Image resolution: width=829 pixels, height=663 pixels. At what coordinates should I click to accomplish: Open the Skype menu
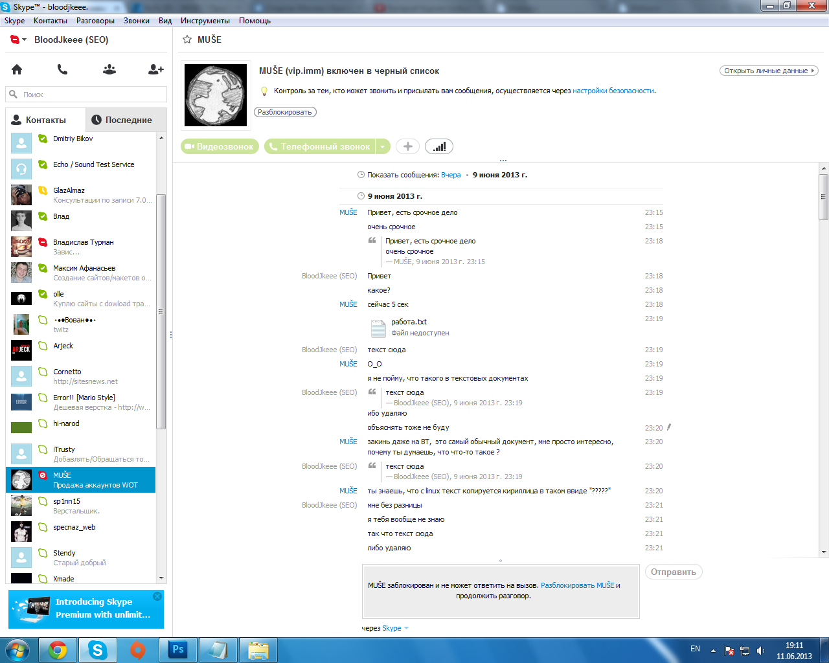pyautogui.click(x=14, y=21)
